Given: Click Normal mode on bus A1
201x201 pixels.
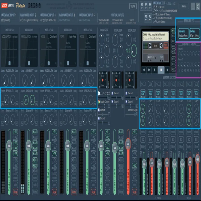Looking at the screenshot, I should pos(143,93).
